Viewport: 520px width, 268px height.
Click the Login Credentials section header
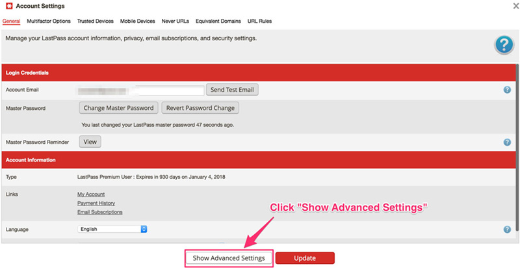[258, 73]
